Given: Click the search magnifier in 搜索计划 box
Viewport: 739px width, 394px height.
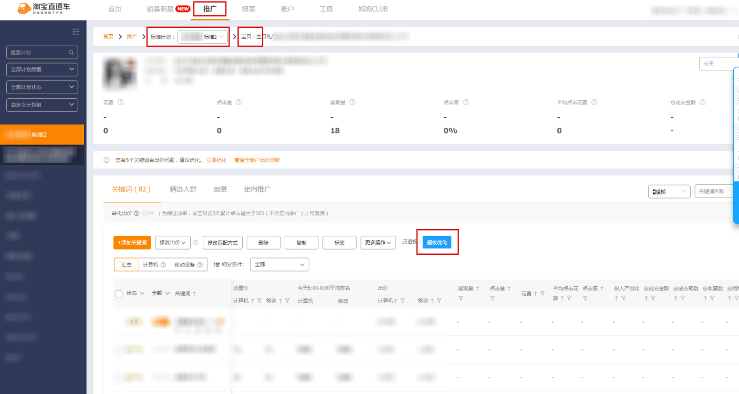Looking at the screenshot, I should point(71,53).
